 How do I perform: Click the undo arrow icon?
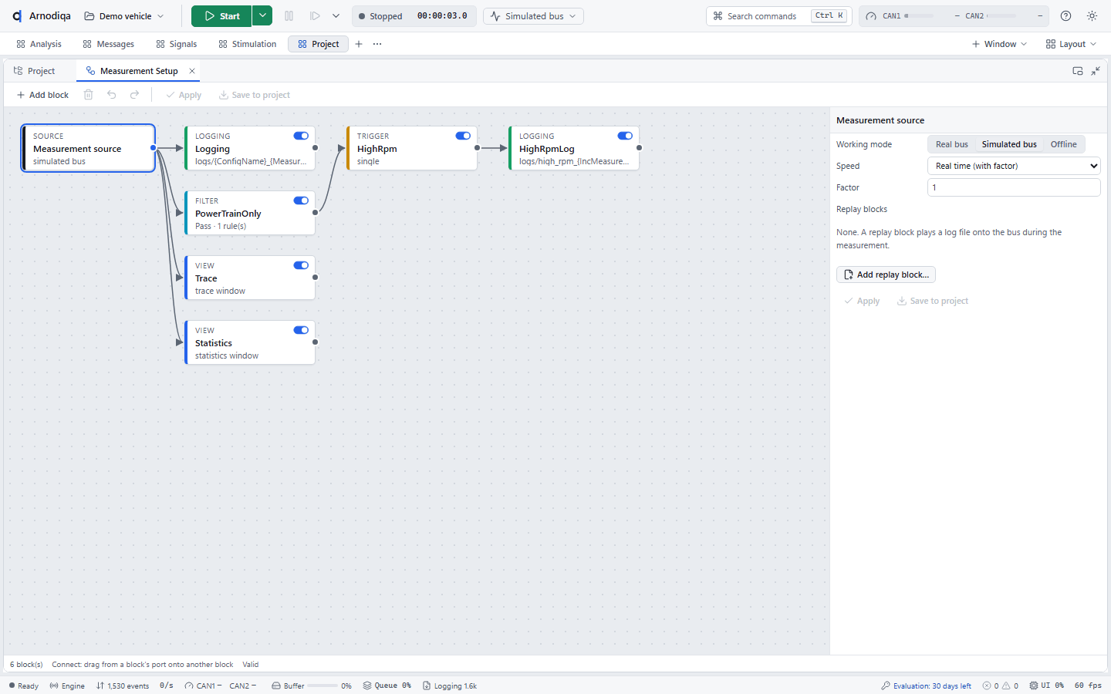point(112,95)
